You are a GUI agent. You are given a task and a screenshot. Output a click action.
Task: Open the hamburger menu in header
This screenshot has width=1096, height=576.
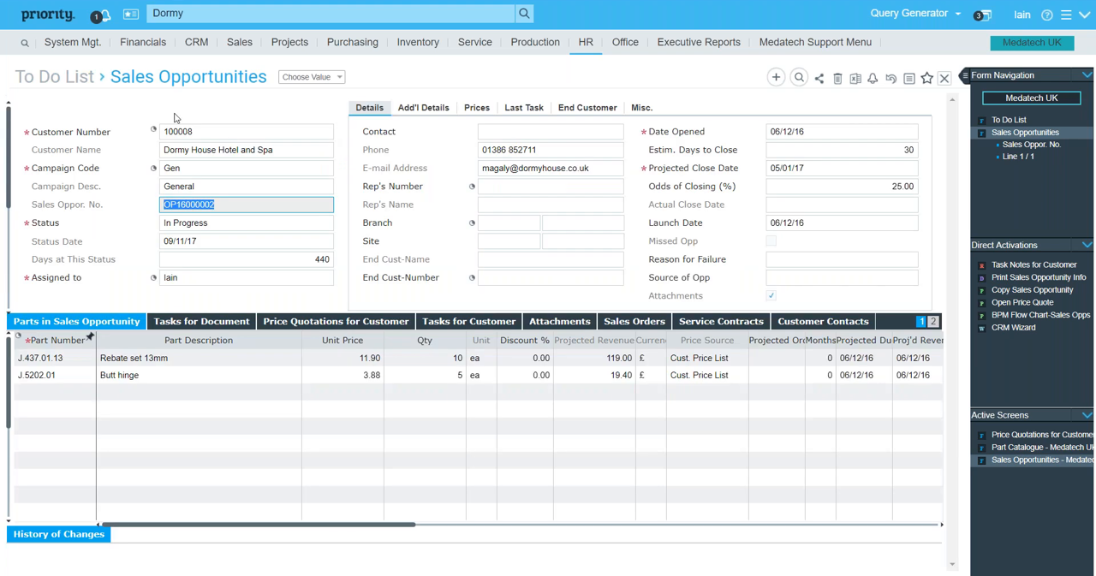pos(1066,15)
